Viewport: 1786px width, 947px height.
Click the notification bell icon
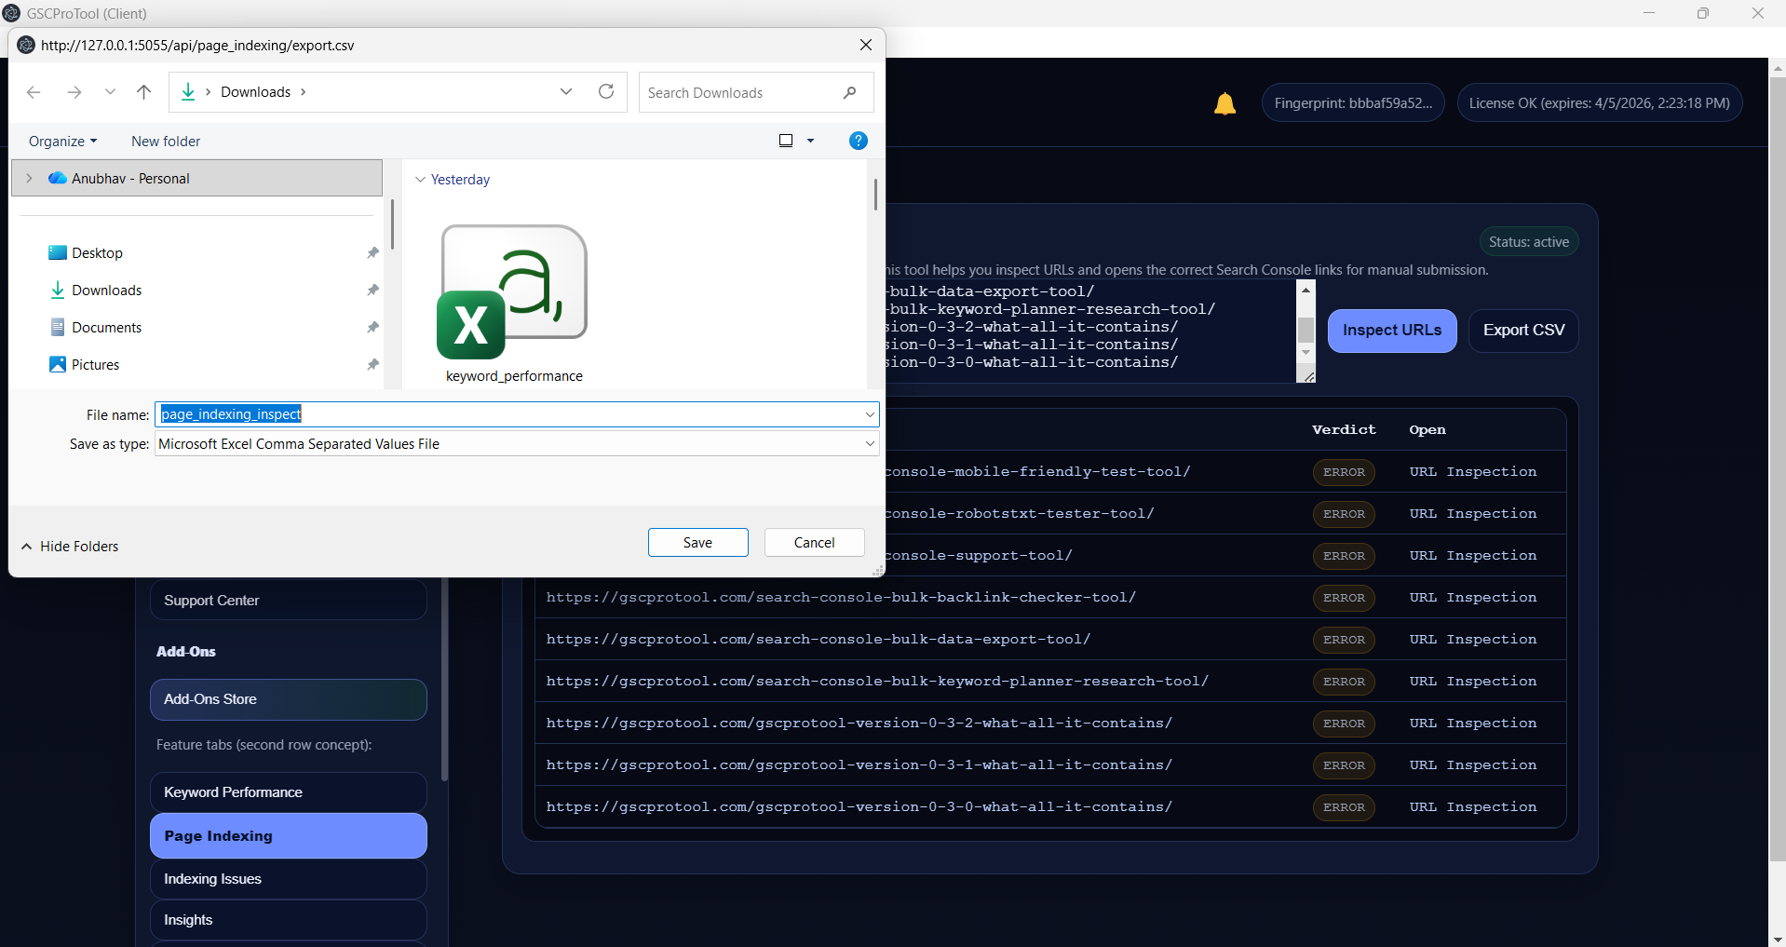pyautogui.click(x=1224, y=104)
